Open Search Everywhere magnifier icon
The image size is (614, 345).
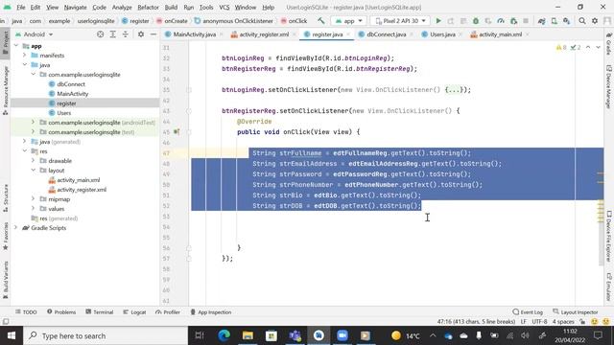582,21
